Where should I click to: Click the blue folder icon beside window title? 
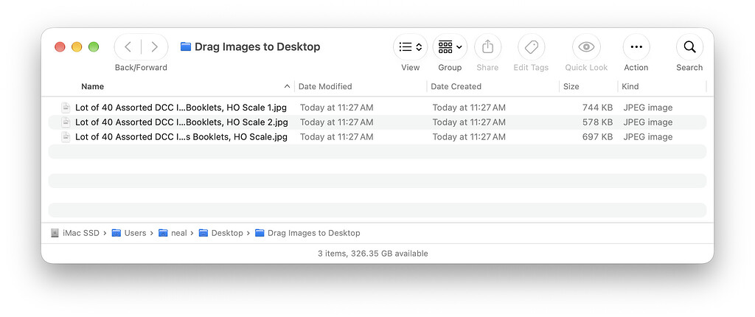(x=186, y=46)
